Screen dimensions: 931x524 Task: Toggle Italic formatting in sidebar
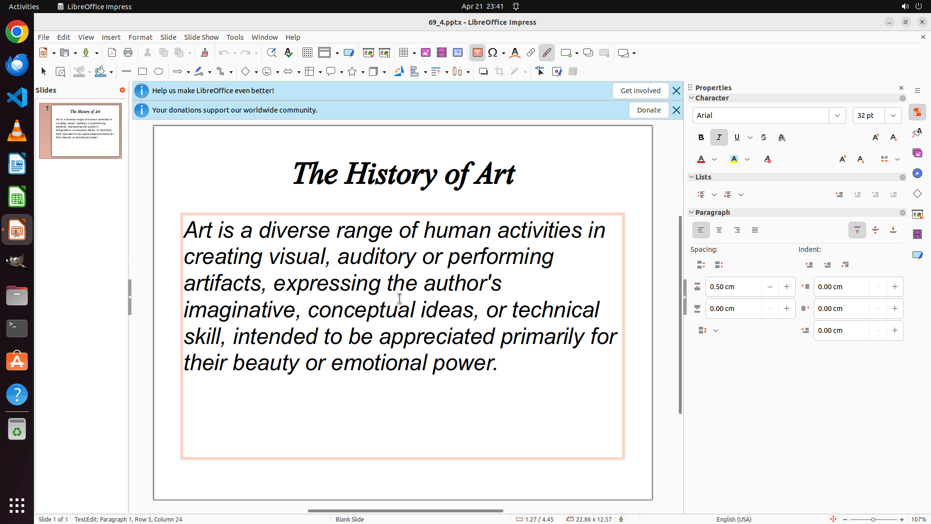pyautogui.click(x=719, y=138)
